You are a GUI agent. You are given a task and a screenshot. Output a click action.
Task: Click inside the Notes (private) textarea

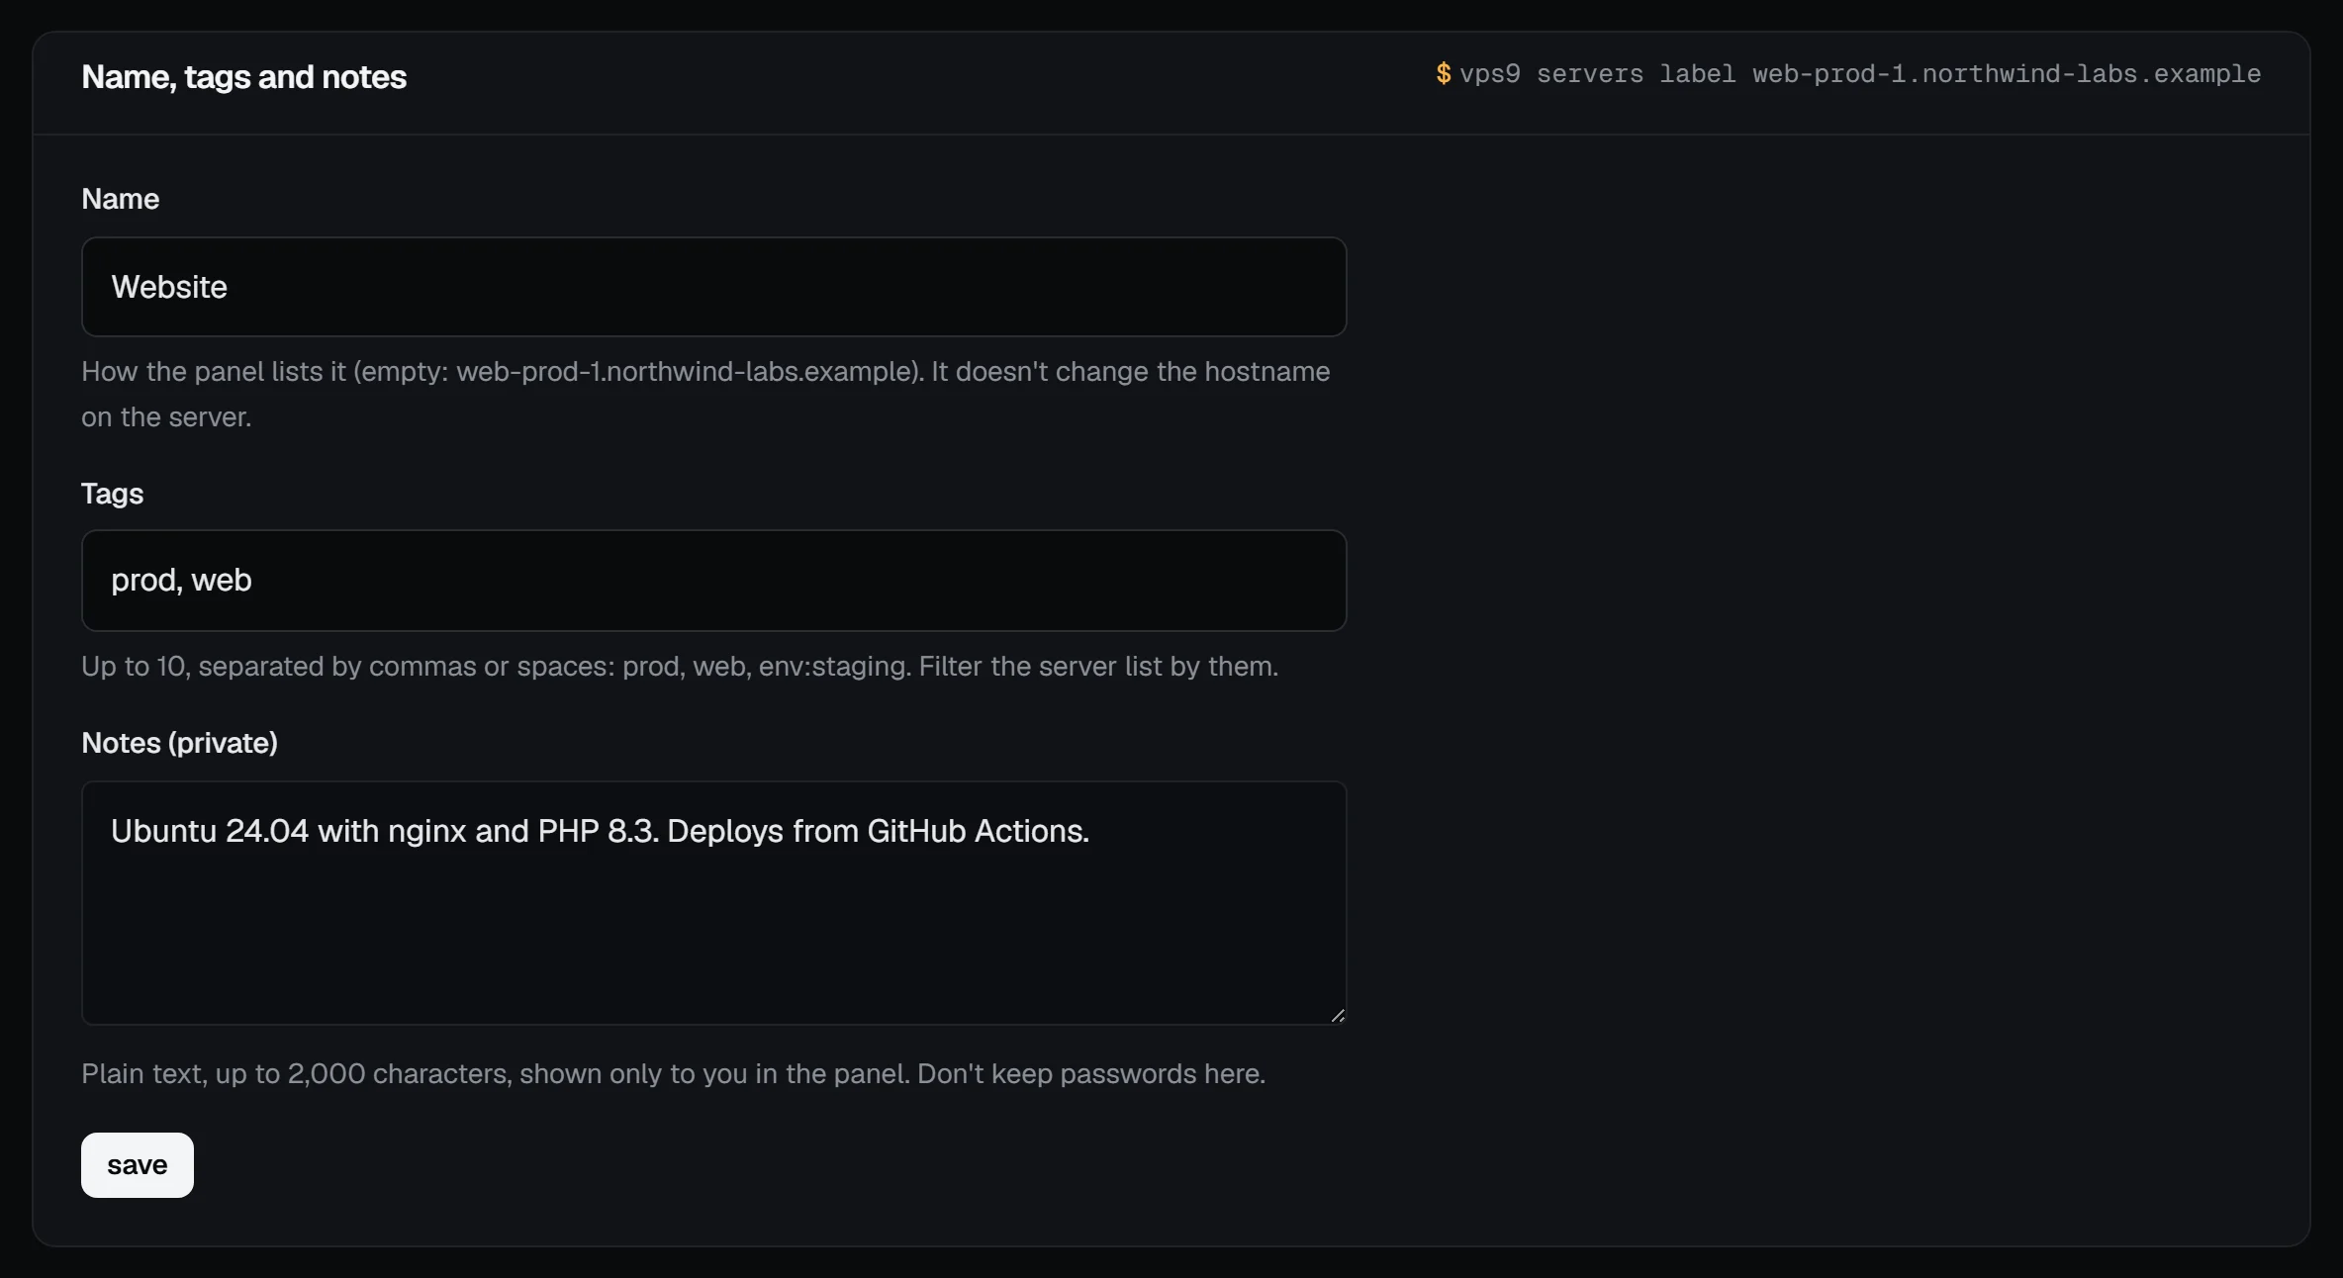click(713, 903)
